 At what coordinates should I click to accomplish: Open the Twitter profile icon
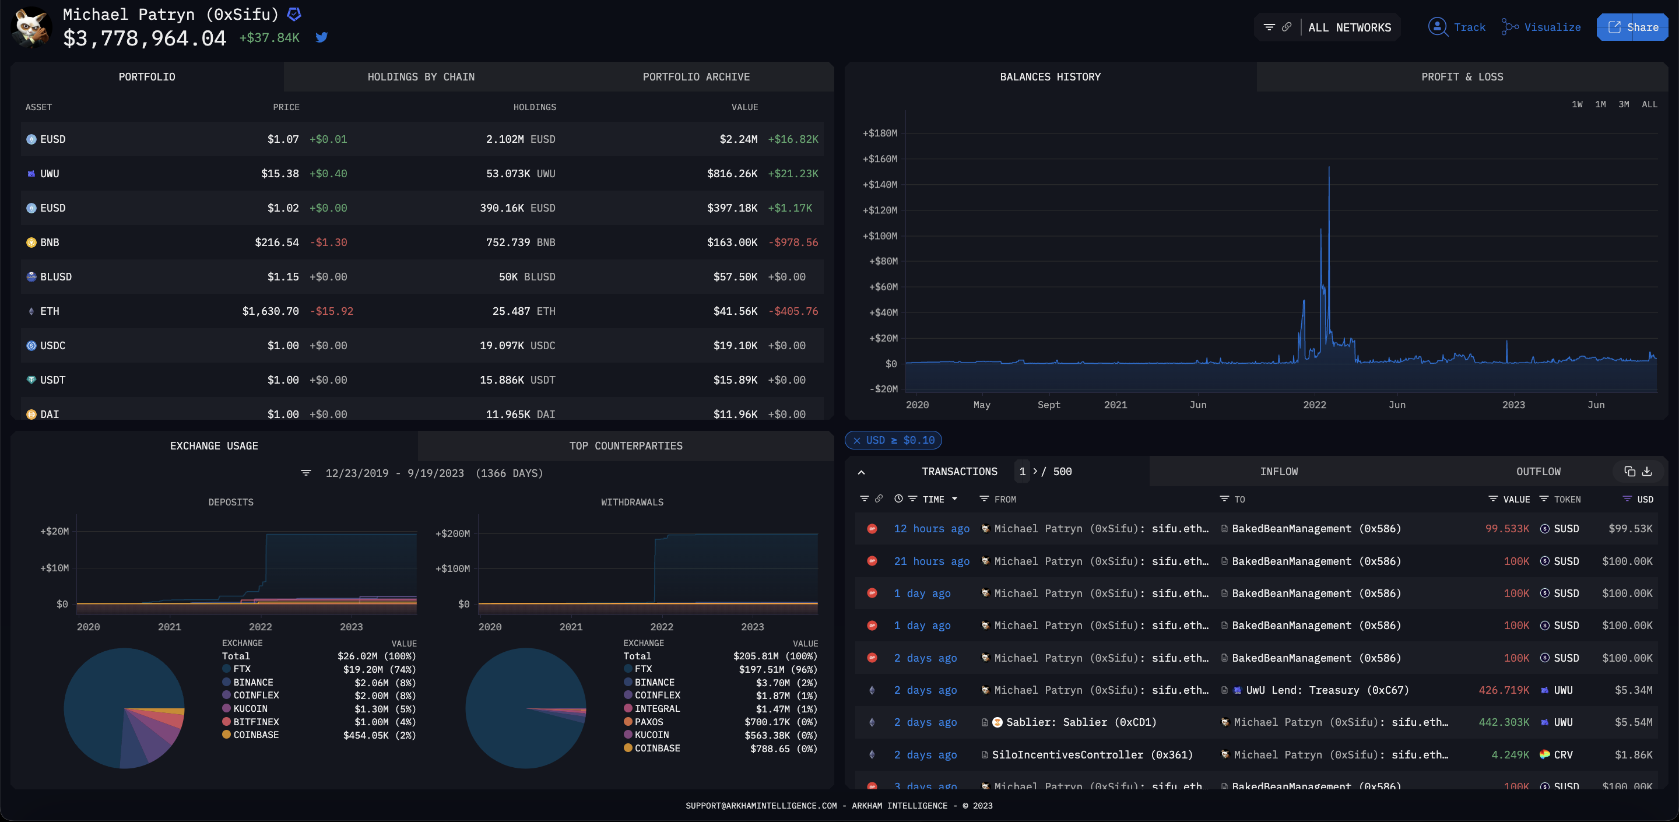pyautogui.click(x=321, y=37)
